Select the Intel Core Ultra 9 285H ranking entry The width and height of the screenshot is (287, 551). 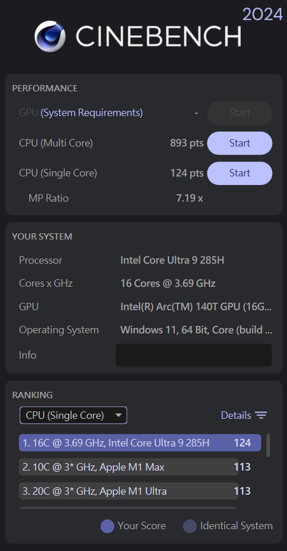tap(140, 443)
